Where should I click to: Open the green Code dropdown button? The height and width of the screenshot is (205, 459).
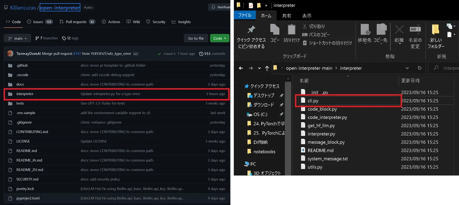(x=220, y=38)
